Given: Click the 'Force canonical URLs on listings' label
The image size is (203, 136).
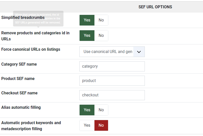Looking at the screenshot, I should pos(31,49).
